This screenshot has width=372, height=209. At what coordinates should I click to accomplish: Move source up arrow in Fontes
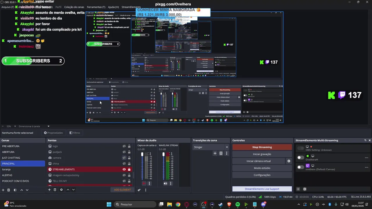click(68, 190)
